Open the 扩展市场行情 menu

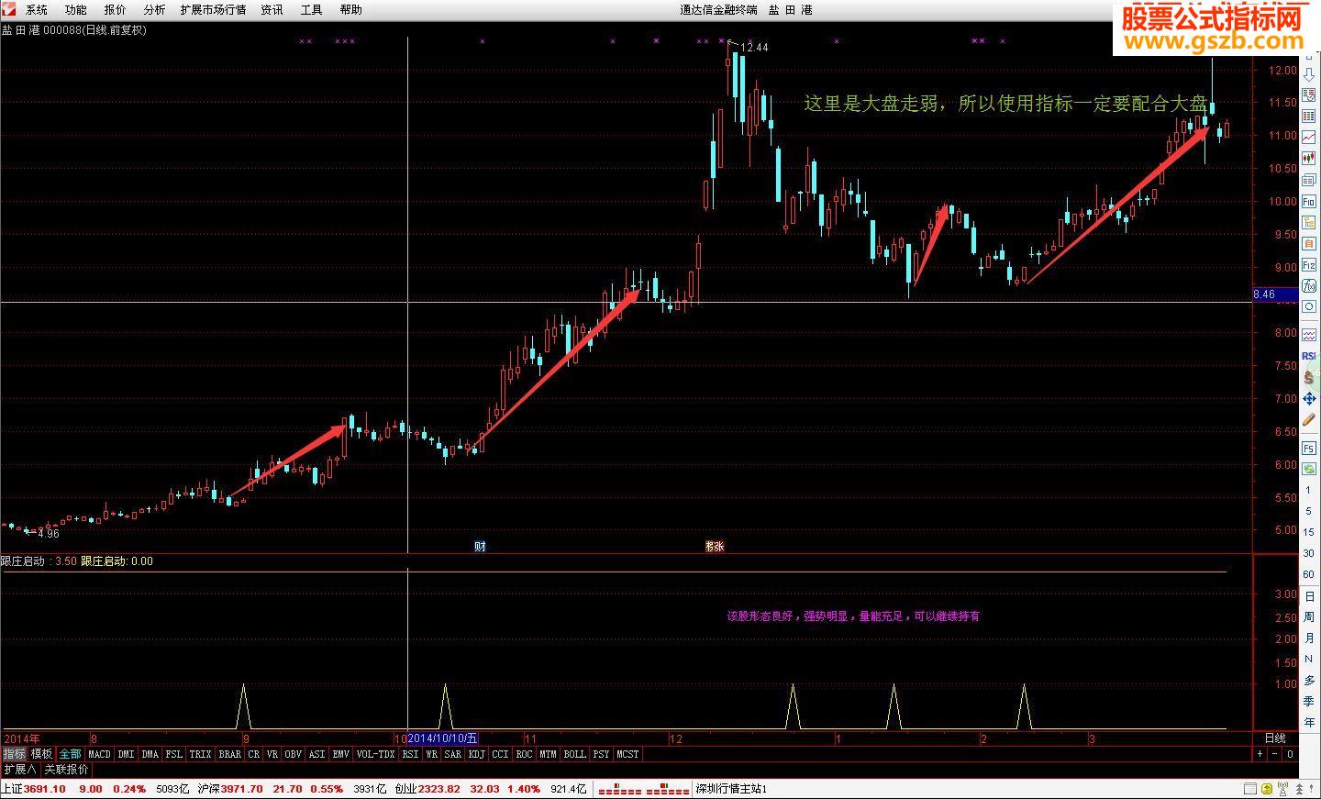(213, 9)
